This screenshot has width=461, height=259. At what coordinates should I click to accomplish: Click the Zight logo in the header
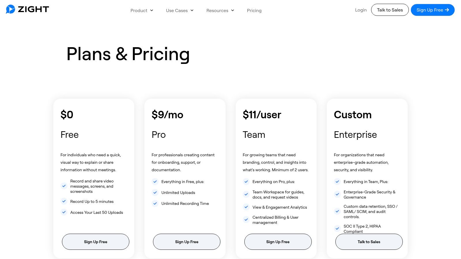(x=27, y=9)
